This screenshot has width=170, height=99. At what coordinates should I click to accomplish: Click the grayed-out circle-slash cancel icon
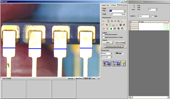click(x=104, y=29)
